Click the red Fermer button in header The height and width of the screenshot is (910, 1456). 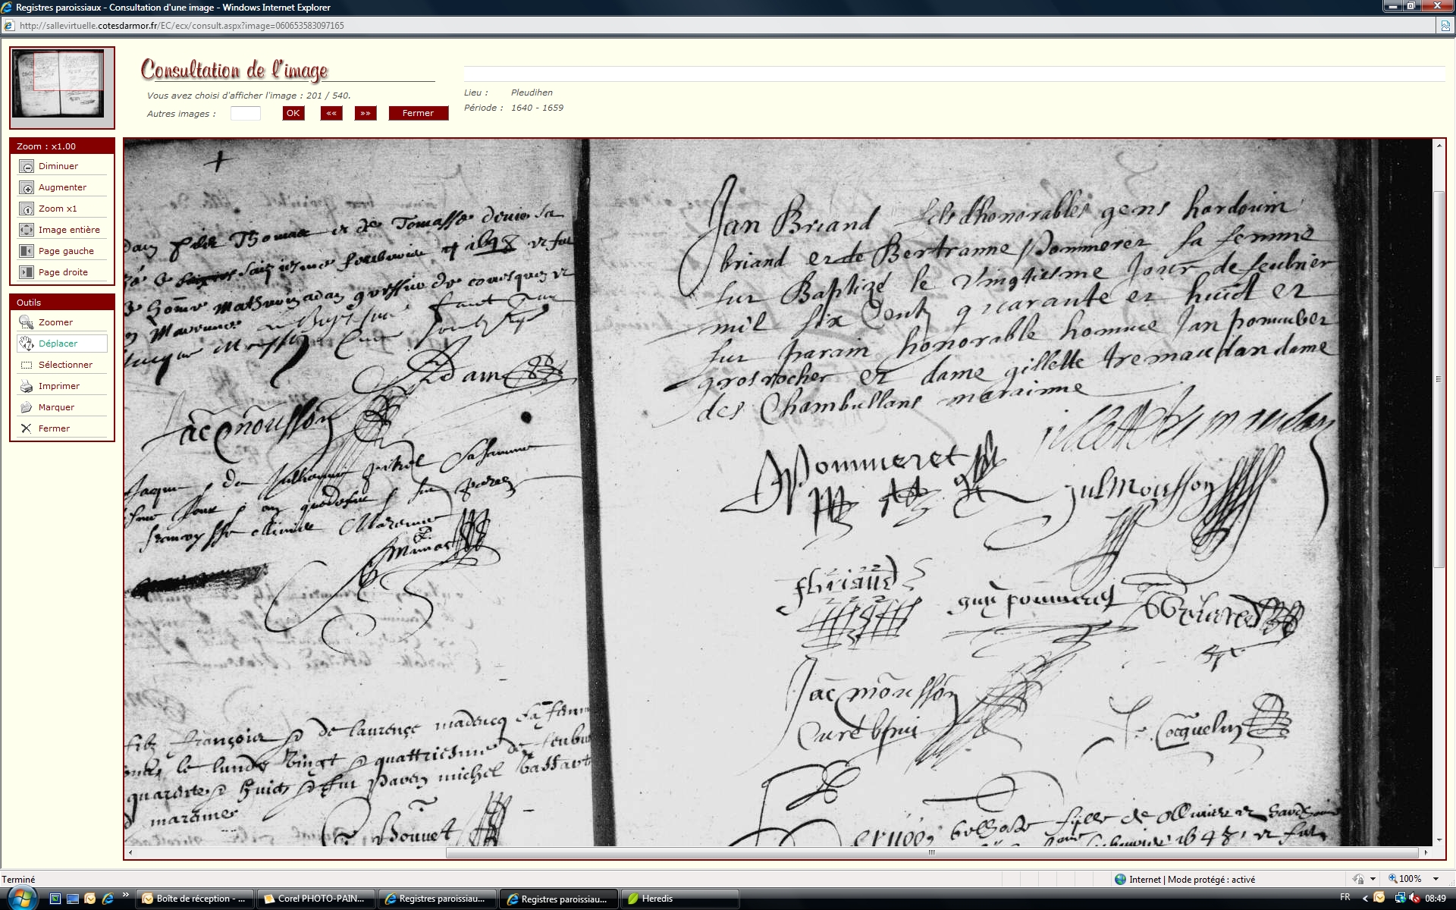418,113
